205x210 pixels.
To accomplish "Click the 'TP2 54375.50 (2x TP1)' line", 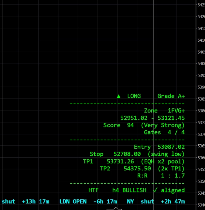I will (142, 169).
